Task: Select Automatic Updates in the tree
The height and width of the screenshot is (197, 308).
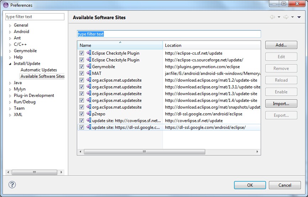Action: tap(38, 70)
